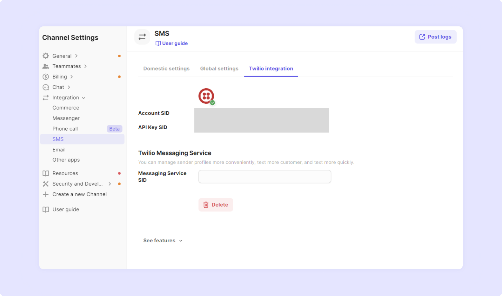Click the Security and Devel... label
This screenshot has width=502, height=296.
(x=78, y=184)
